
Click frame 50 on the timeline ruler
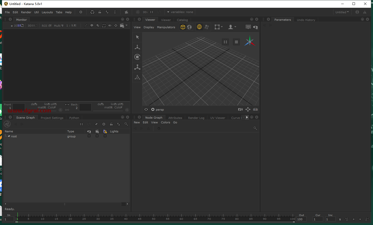154,219
